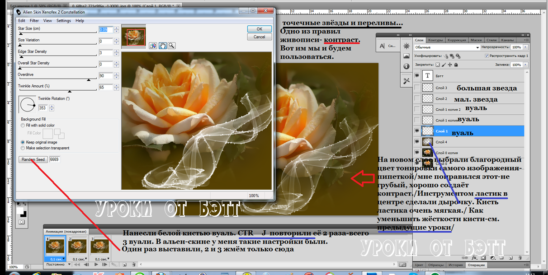548x275 pixels.
Task: Click the Twinkle Amount slider handle
Action: pyautogui.click(x=69, y=91)
